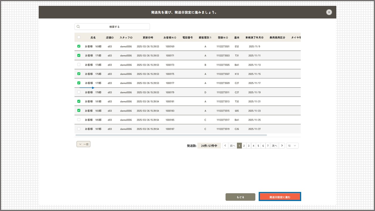Image resolution: width=375 pixels, height=211 pixels.
Task: Check the row for お客様 179郎
Action: pos(79,92)
